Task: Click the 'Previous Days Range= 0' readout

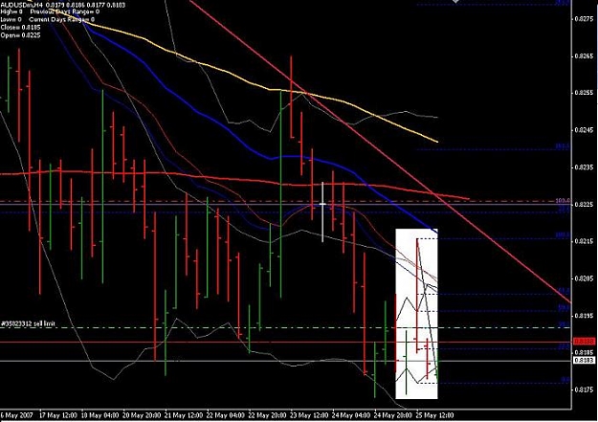Action: pyautogui.click(x=65, y=11)
